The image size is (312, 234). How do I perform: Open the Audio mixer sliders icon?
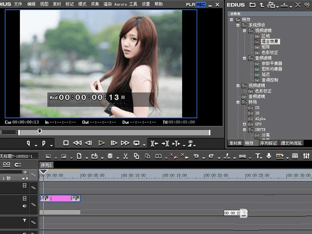click(306, 156)
